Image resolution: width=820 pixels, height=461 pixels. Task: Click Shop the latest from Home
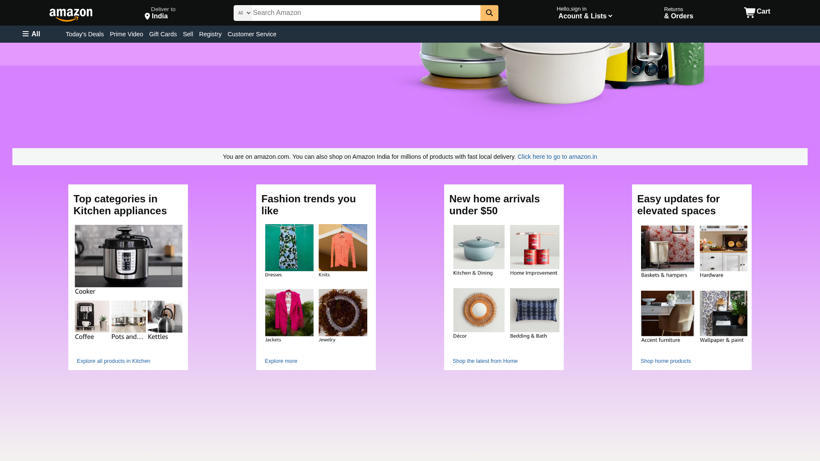485,361
